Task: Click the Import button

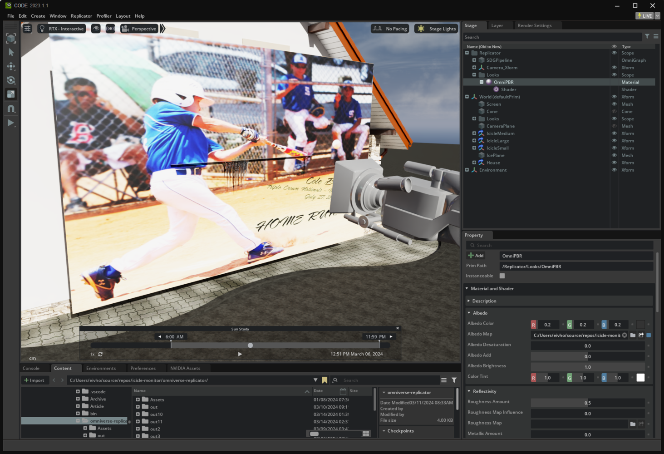Action: pos(34,380)
